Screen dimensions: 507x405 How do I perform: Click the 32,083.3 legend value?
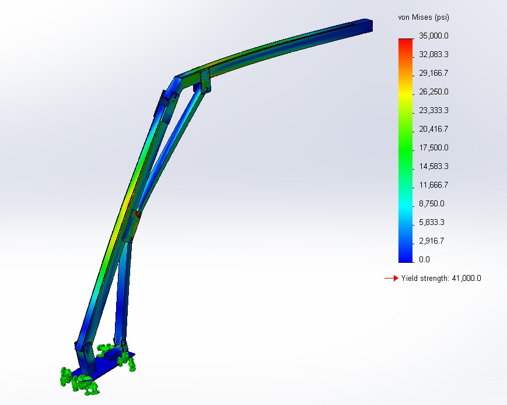pos(433,55)
